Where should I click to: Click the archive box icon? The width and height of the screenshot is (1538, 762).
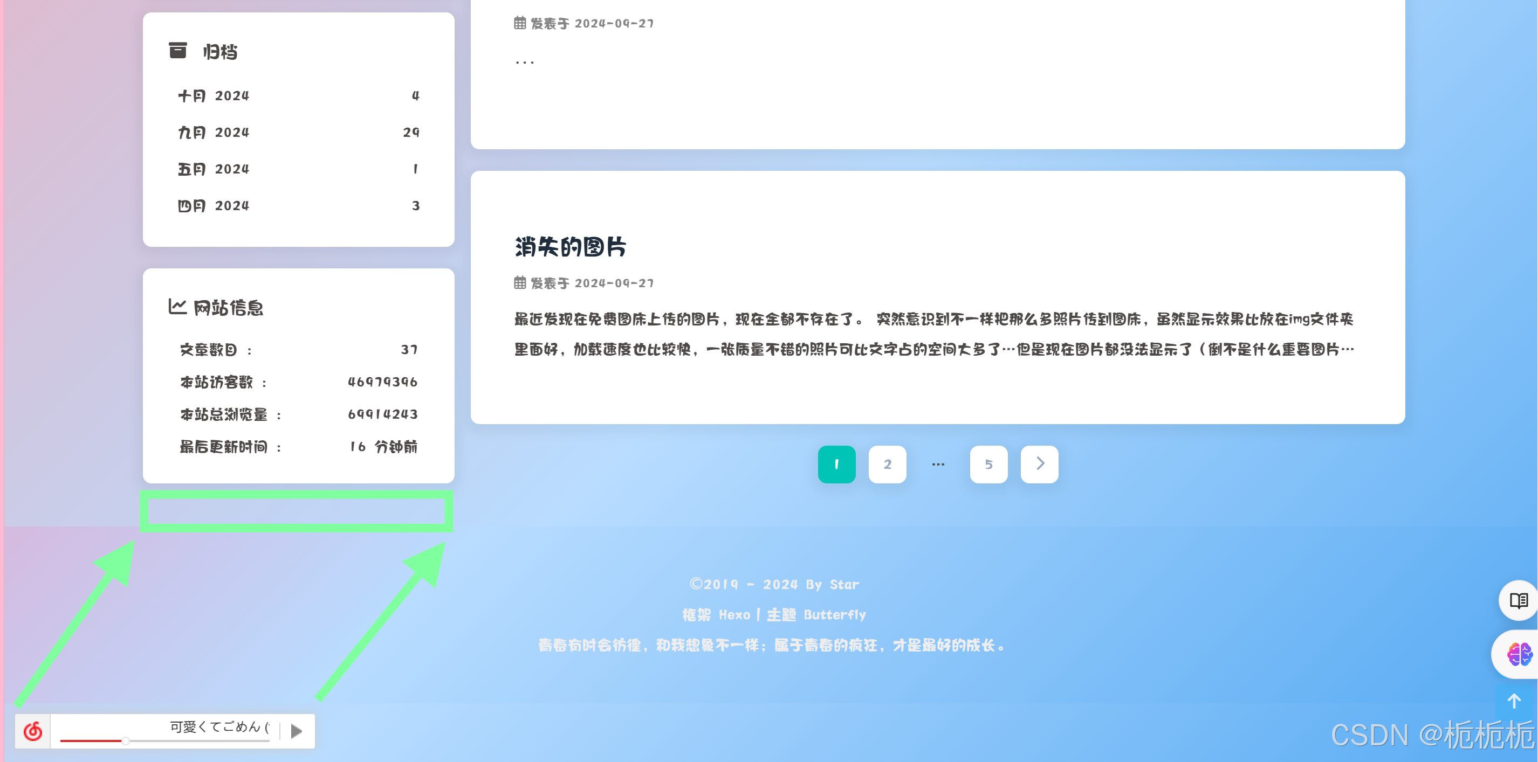177,51
